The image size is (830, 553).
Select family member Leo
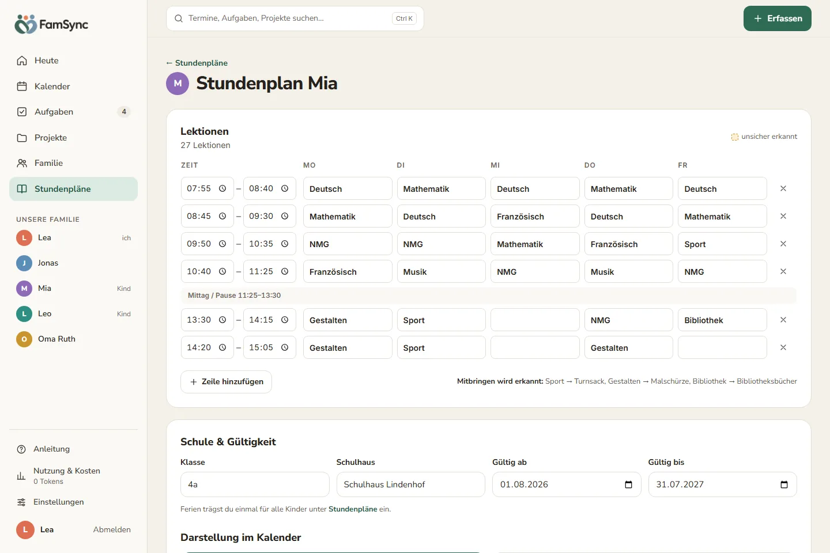(73, 314)
